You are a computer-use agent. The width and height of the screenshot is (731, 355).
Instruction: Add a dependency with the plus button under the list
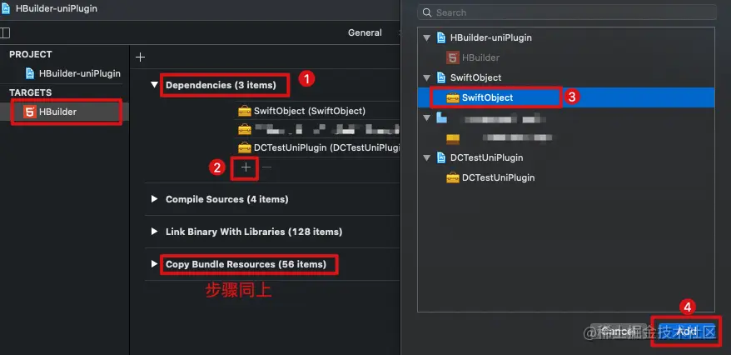click(x=246, y=167)
